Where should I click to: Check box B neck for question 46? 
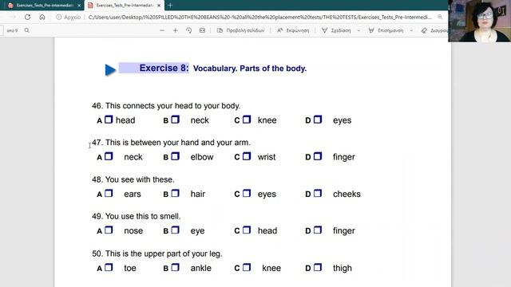point(175,120)
